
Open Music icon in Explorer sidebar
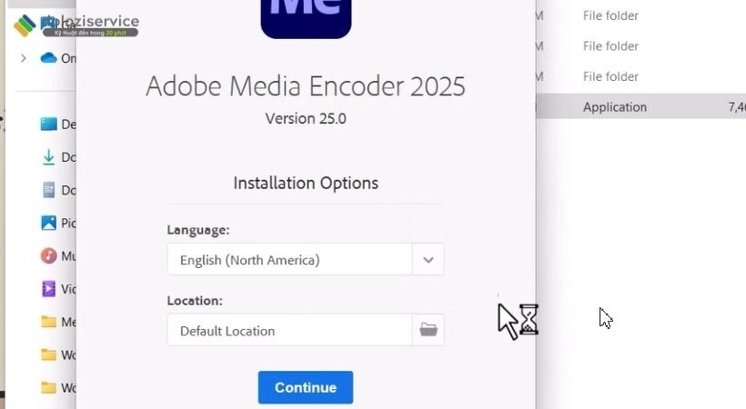[x=48, y=256]
